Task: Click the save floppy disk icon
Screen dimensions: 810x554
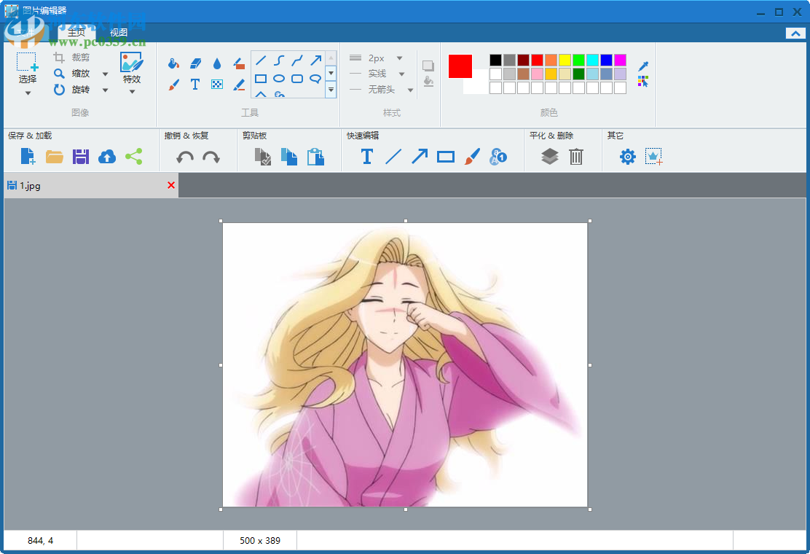Action: pos(81,156)
